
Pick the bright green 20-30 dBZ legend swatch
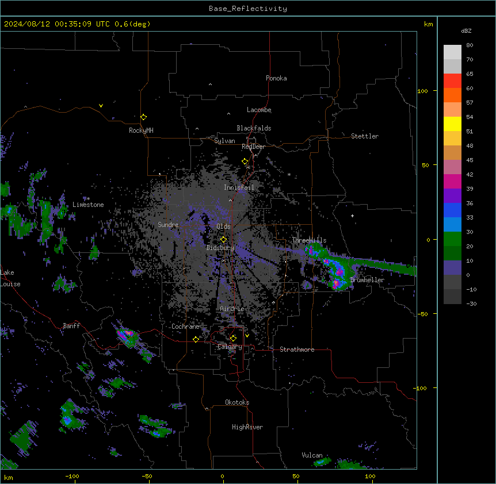point(452,239)
